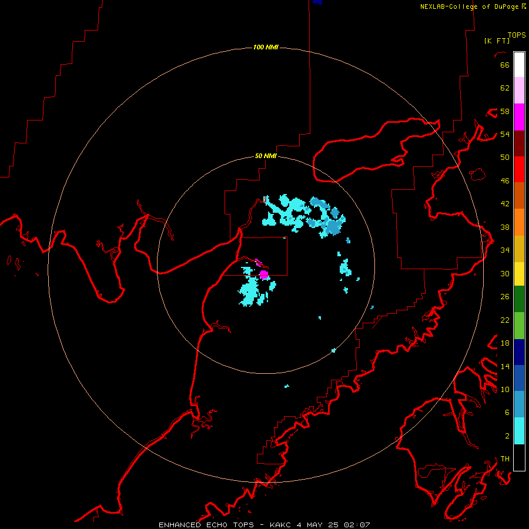Screen dimensions: 529x529
Task: Pick the yellow legend swatch
Action: [519, 274]
